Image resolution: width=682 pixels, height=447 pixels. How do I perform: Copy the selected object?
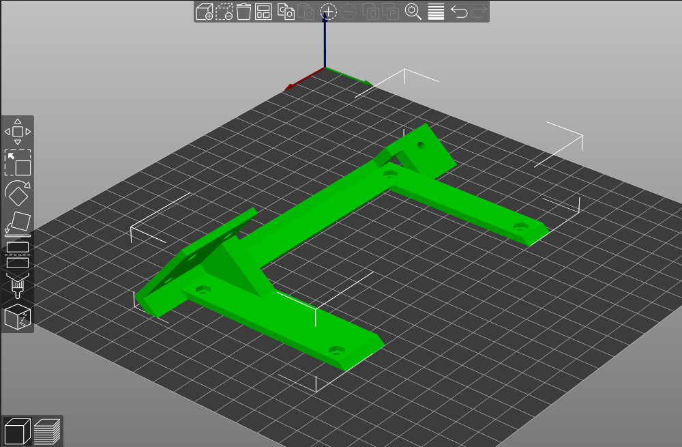pos(286,12)
